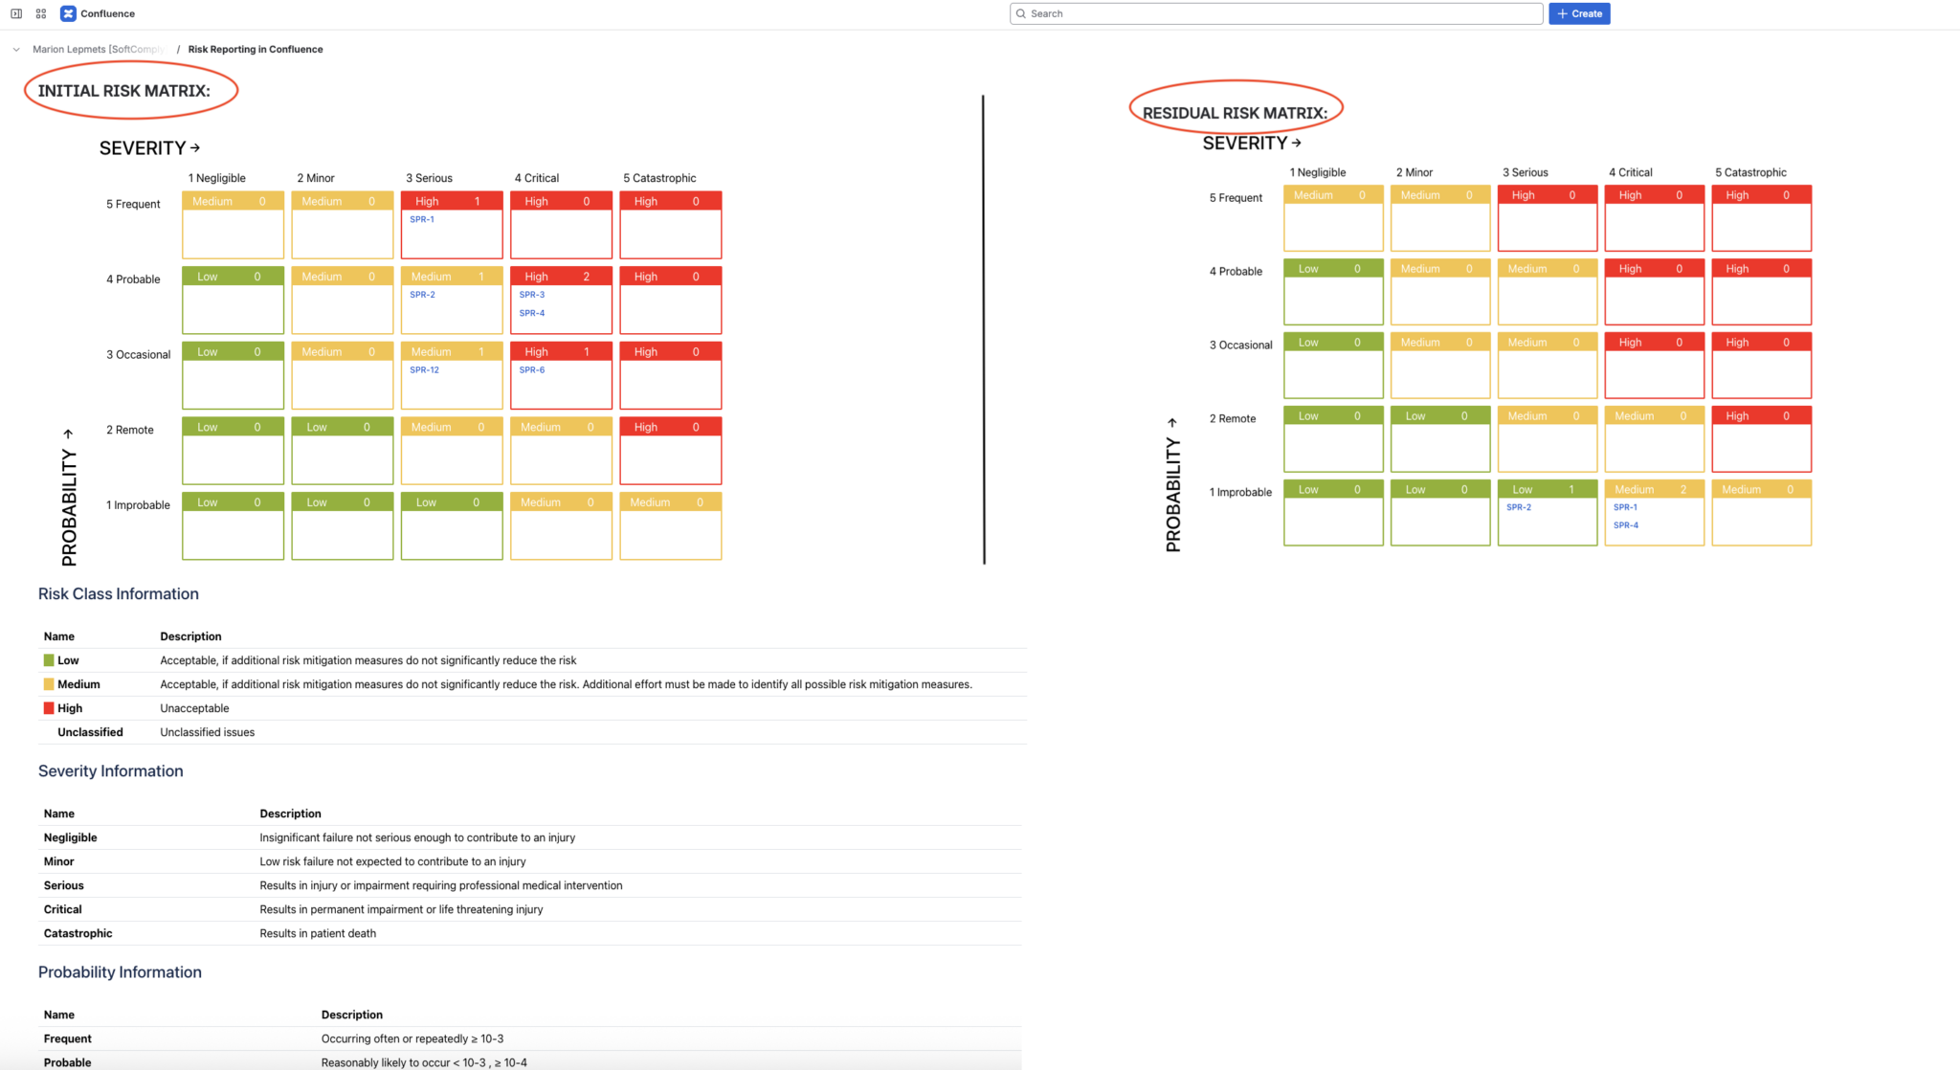Click the Medium cell in residual Improbable Critical
Viewport: 1960px width, 1070px height.
coord(1654,489)
